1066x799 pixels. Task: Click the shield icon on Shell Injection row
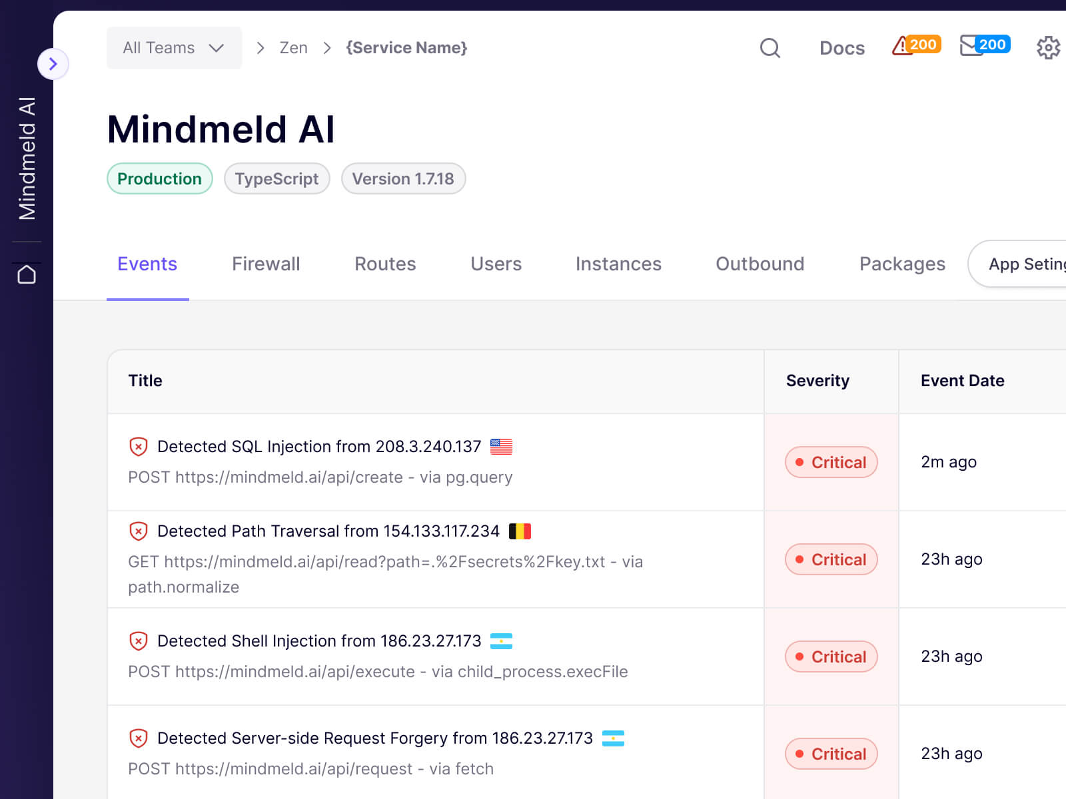click(138, 641)
